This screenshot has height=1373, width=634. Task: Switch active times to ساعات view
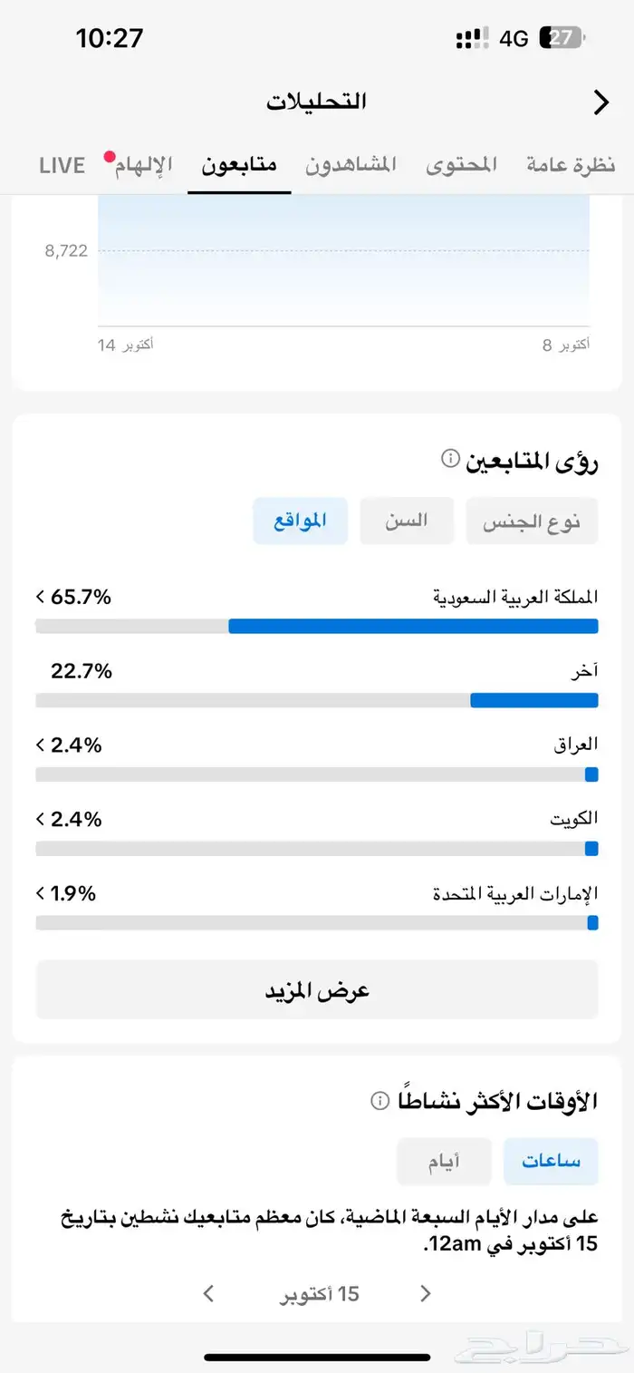coord(551,1162)
